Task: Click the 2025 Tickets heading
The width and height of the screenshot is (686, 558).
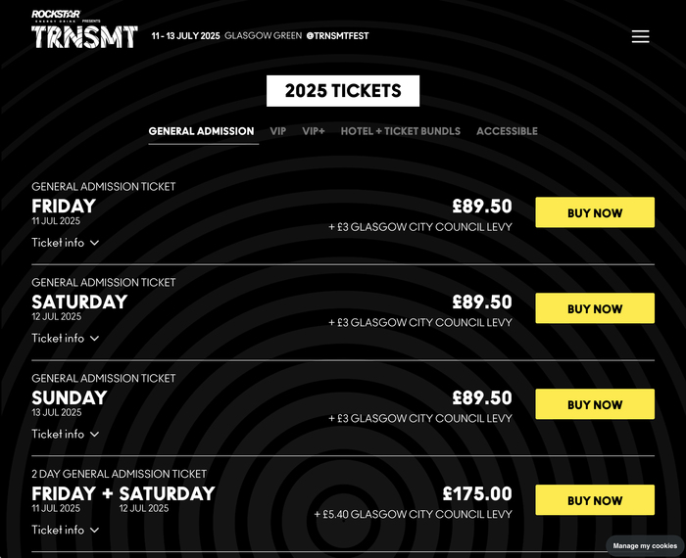Action: 343,91
